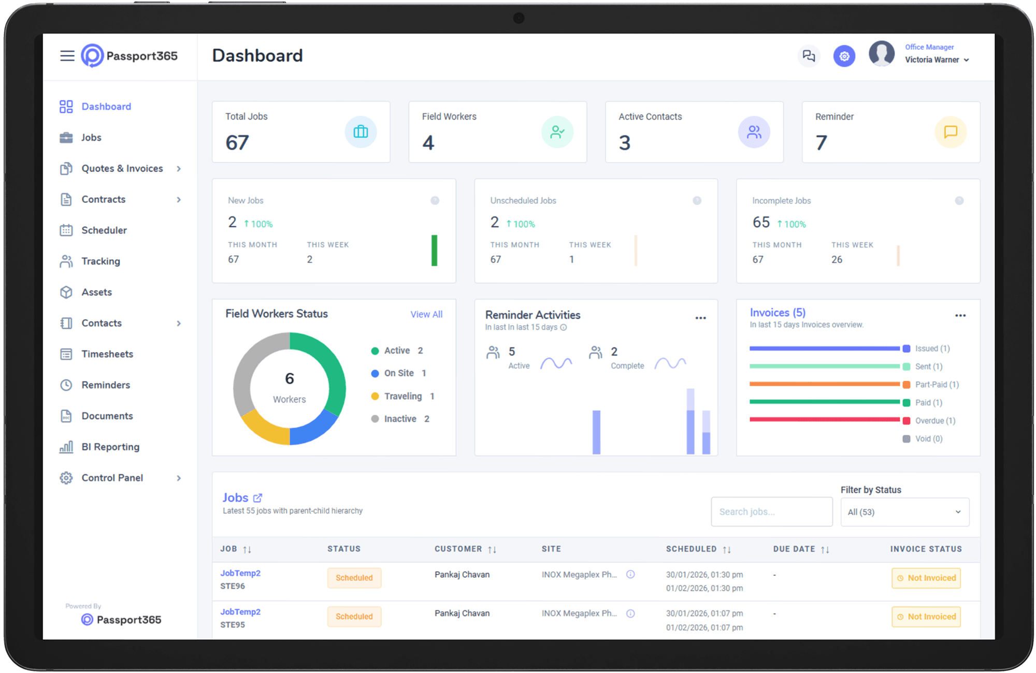This screenshot has height=673, width=1036.
Task: Open BI Reporting from the sidebar
Action: pos(110,446)
